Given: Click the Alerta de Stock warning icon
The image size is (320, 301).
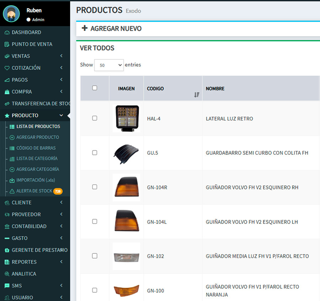Looking at the screenshot, I should pyautogui.click(x=12, y=191).
